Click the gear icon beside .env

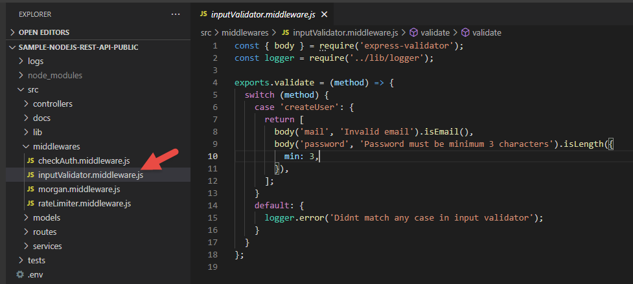20,275
